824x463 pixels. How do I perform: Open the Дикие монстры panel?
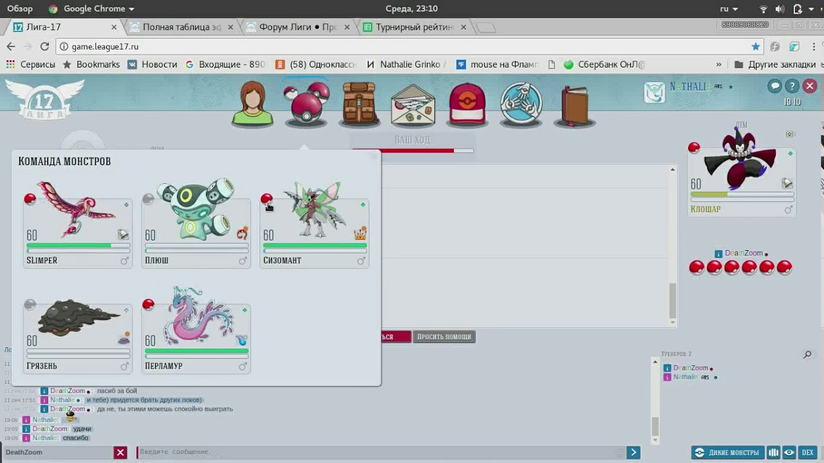pos(728,453)
